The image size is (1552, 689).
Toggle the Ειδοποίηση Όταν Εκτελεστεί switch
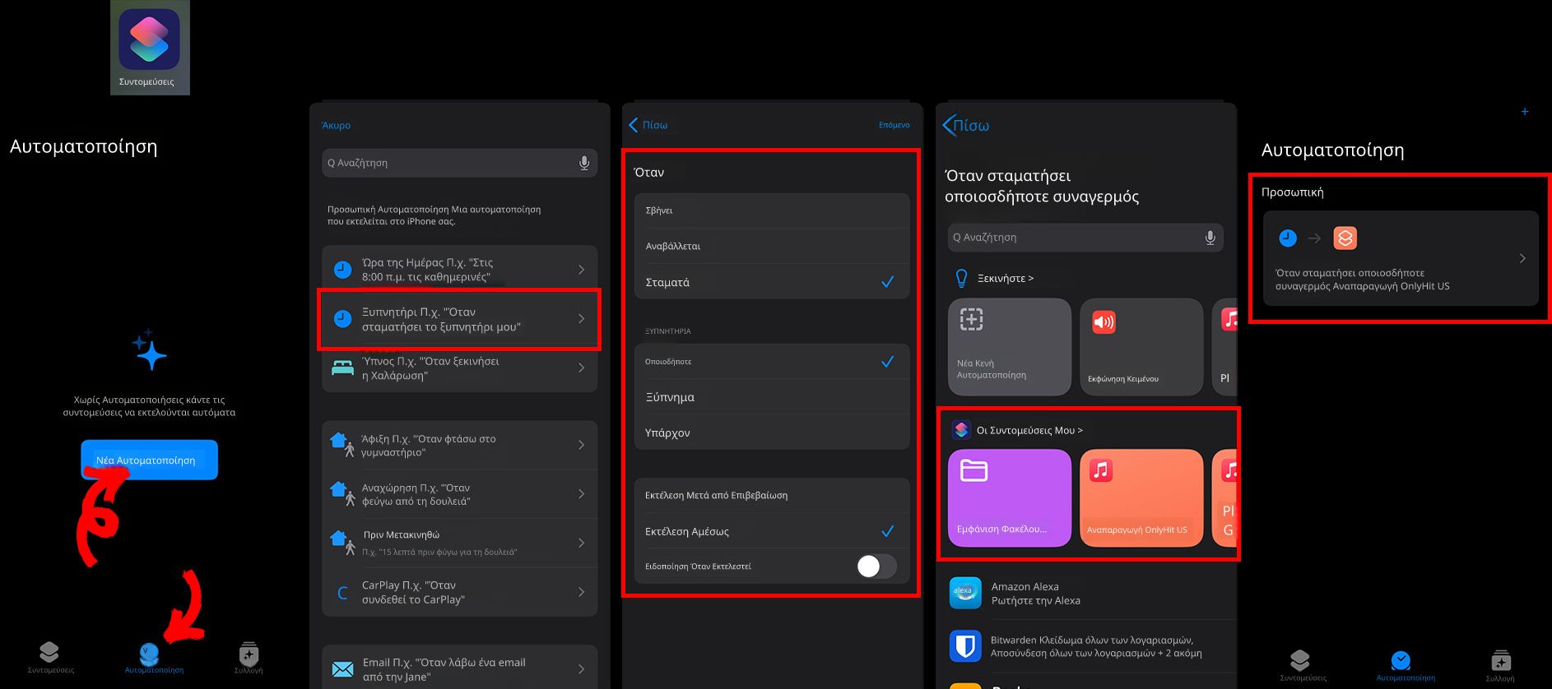coord(875,566)
